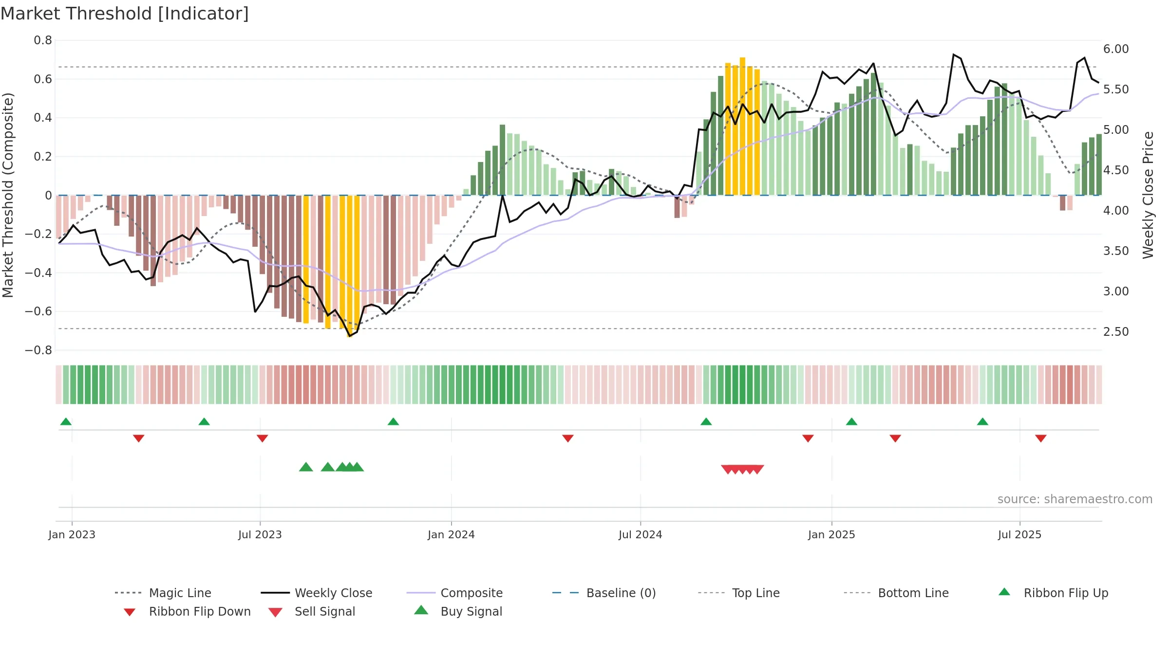Click the first green ribbon flip up marker near Jan 2023

66,421
